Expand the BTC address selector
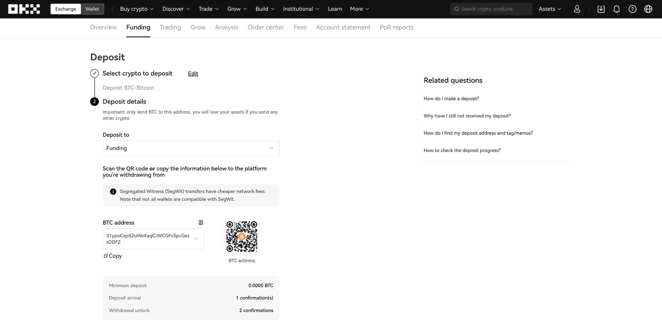The image size is (662, 326). click(x=196, y=239)
